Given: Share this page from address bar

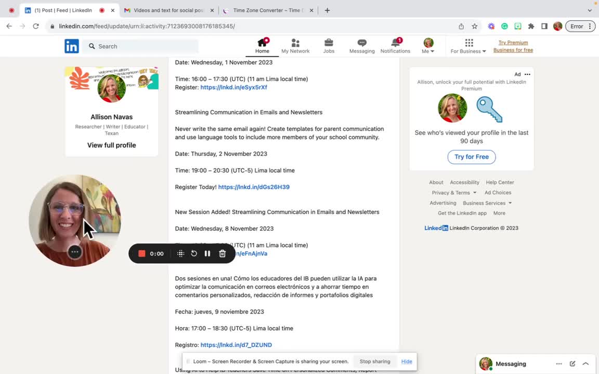Looking at the screenshot, I should 462,26.
